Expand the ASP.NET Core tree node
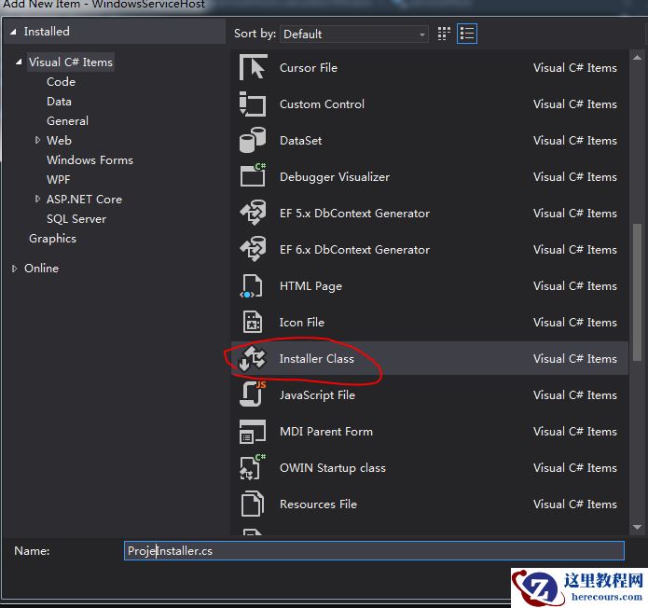 click(x=37, y=199)
